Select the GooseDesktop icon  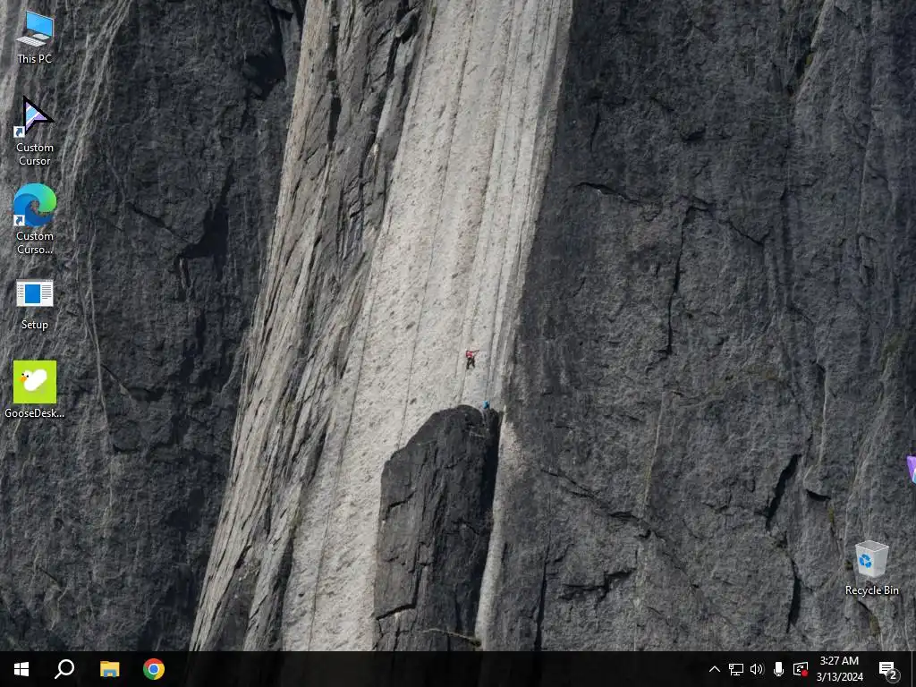tap(35, 390)
